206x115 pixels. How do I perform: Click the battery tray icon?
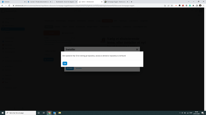pyautogui.click(x=185, y=113)
